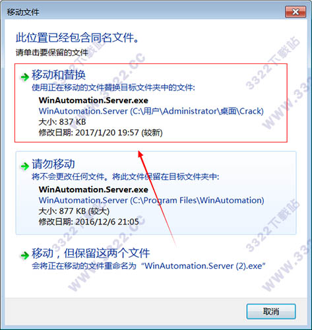Screen dimensions: 312x330
Task: Click green arrow beside 请勿移动
Action: (25, 166)
